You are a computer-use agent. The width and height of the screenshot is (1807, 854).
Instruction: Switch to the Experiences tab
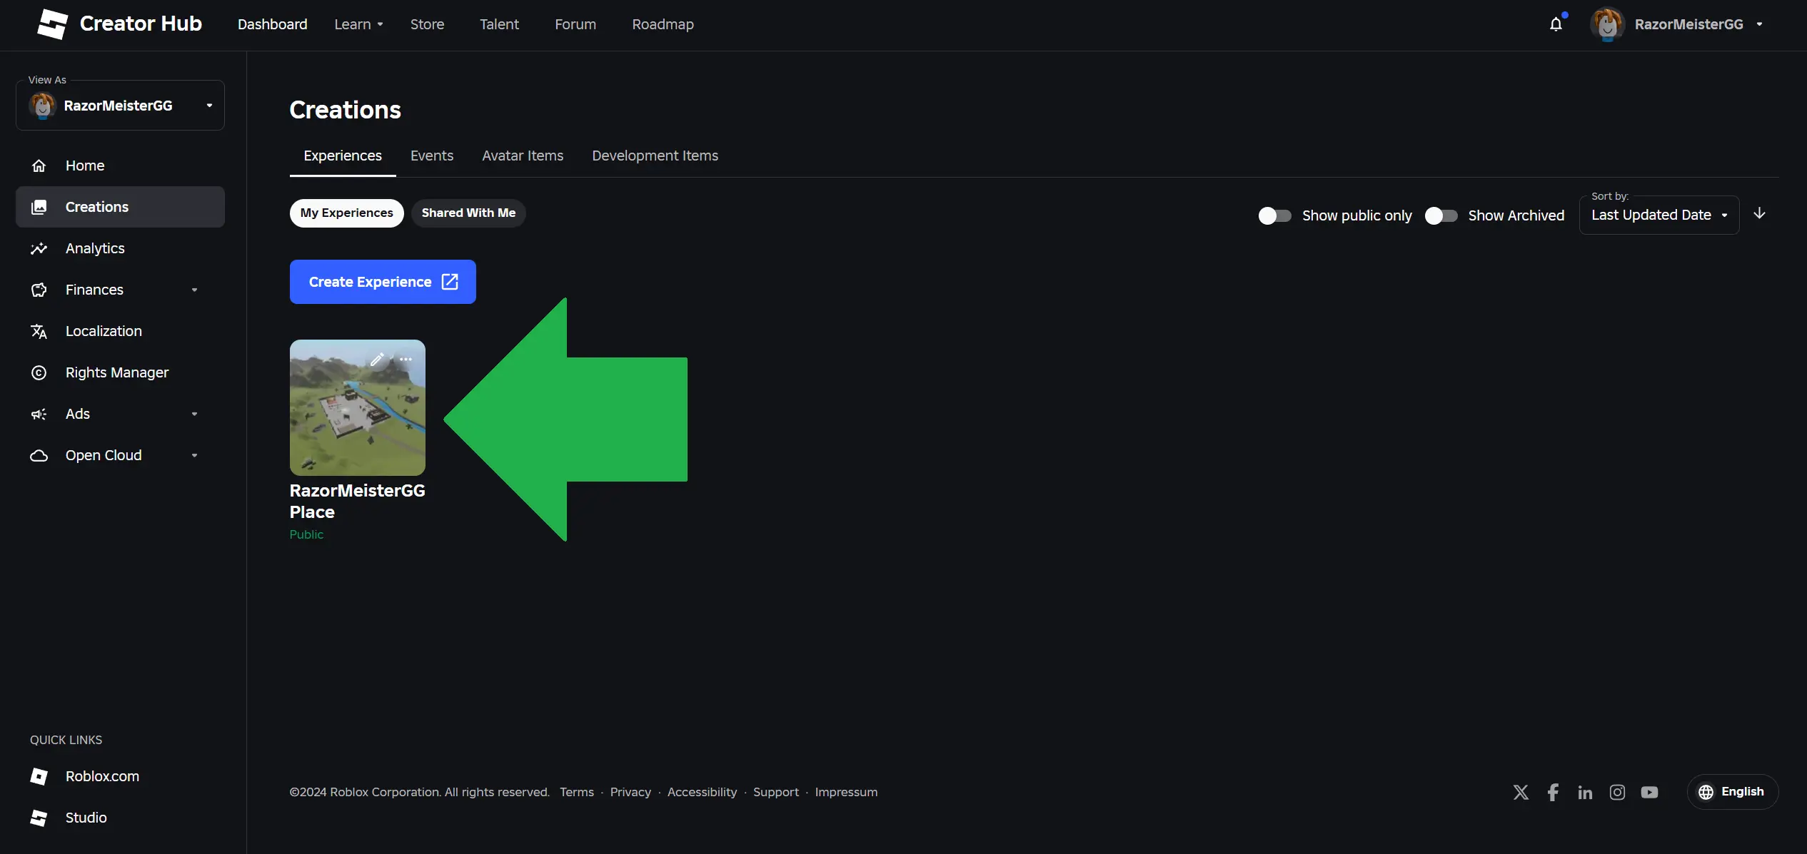(343, 156)
